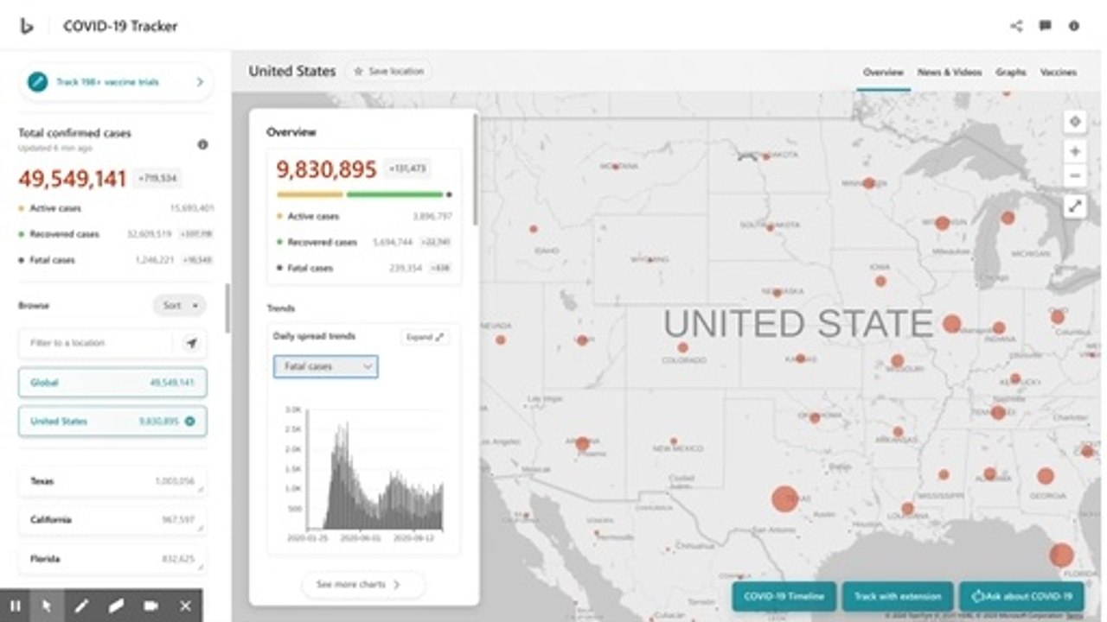This screenshot has height=622, width=1107.
Task: Click See more charts chevron button
Action: [363, 585]
